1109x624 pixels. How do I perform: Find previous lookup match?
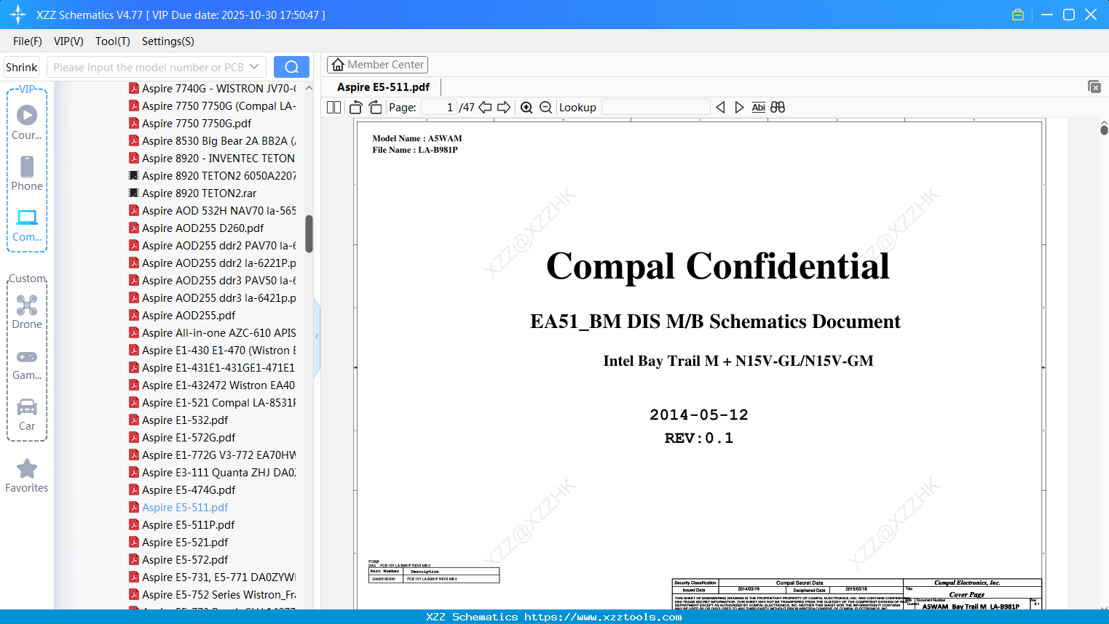pyautogui.click(x=720, y=108)
